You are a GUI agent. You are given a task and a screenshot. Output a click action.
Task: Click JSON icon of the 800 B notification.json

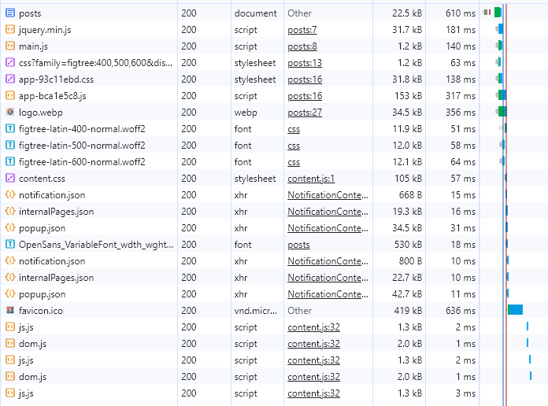[x=10, y=260]
